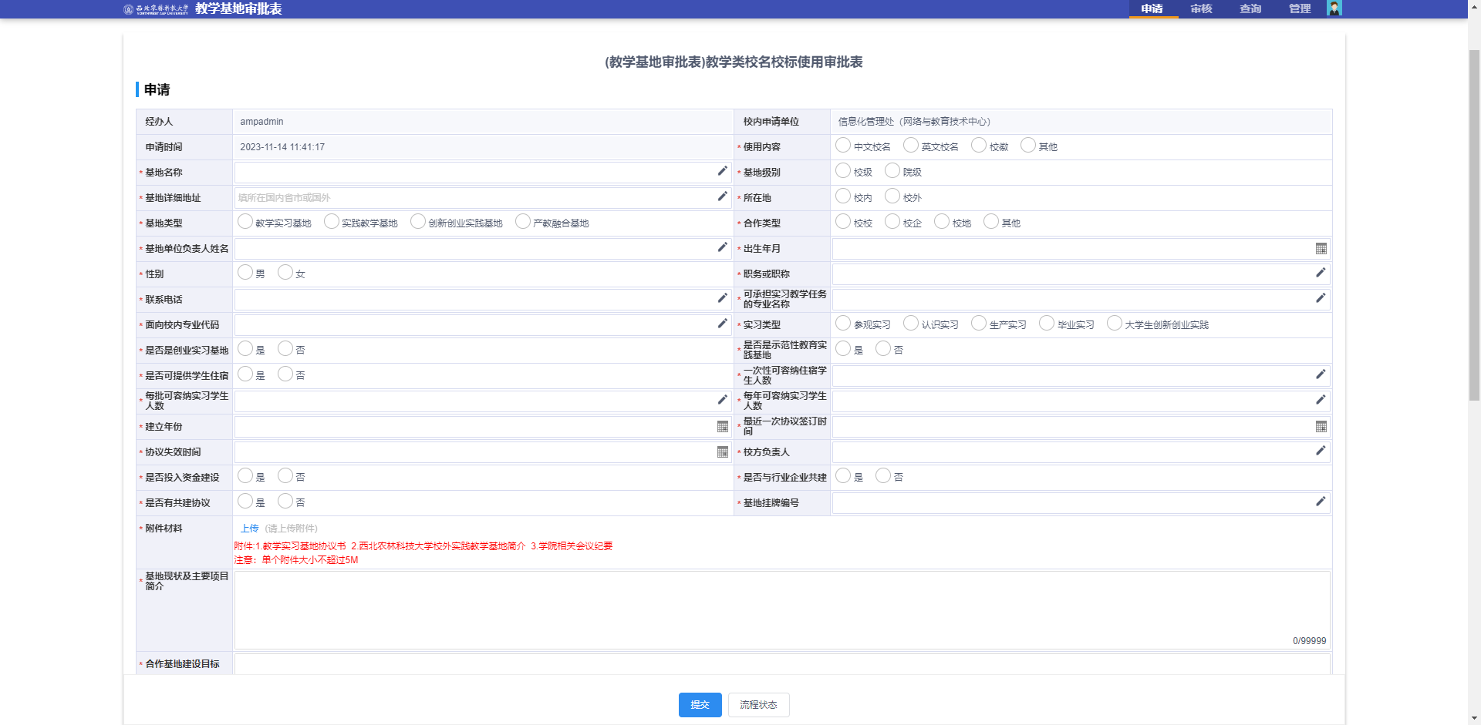
Task: Click the university logo in header
Action: click(x=156, y=9)
